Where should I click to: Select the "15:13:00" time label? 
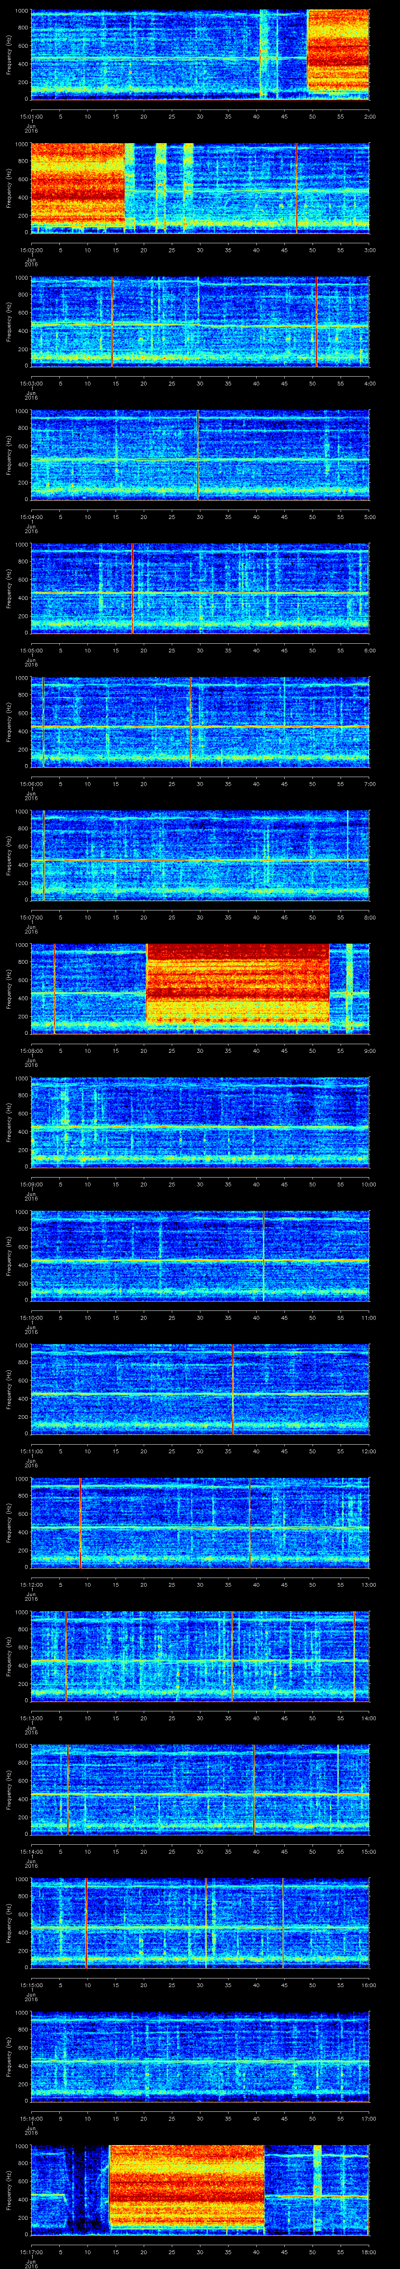pyautogui.click(x=32, y=1718)
